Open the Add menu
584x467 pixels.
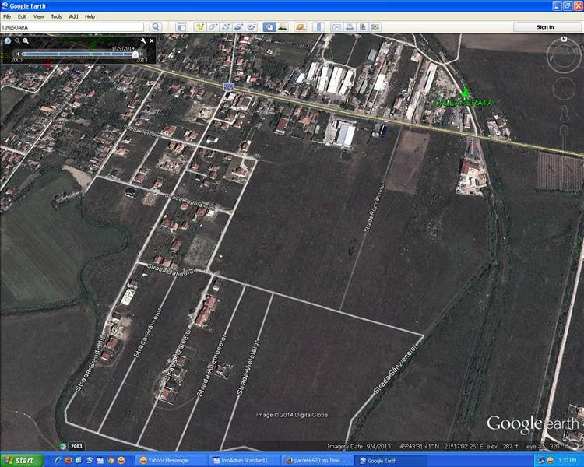(x=73, y=16)
